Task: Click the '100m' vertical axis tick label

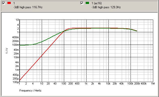Action: [16, 45]
